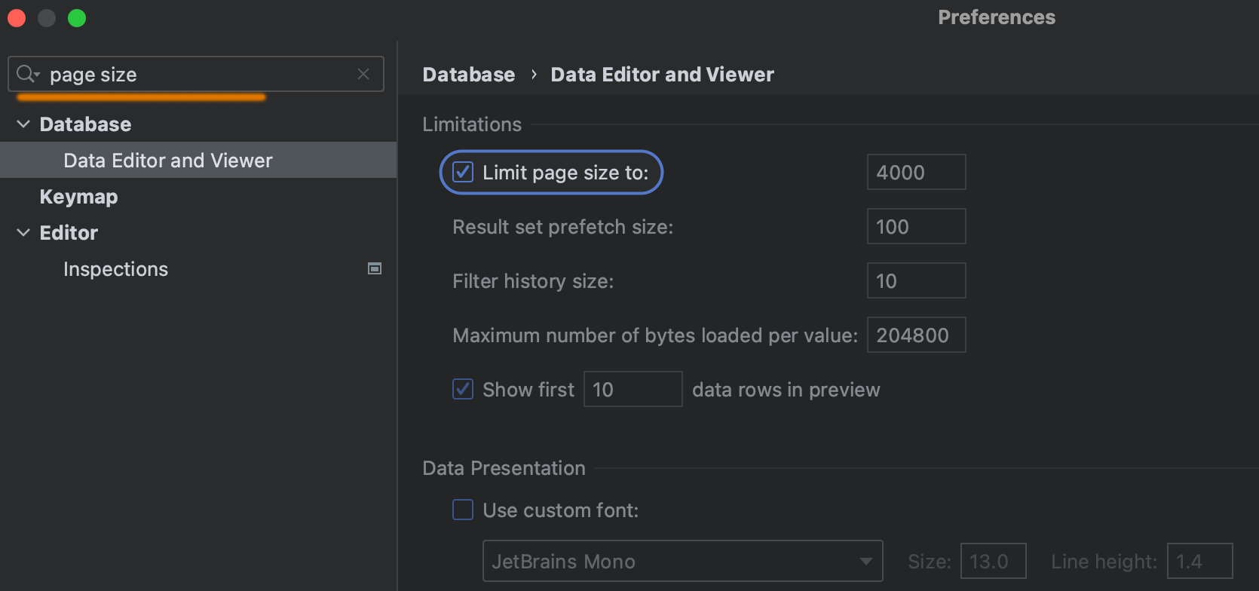The image size is (1259, 591).
Task: Select the Editor category in the tree
Action: [69, 233]
